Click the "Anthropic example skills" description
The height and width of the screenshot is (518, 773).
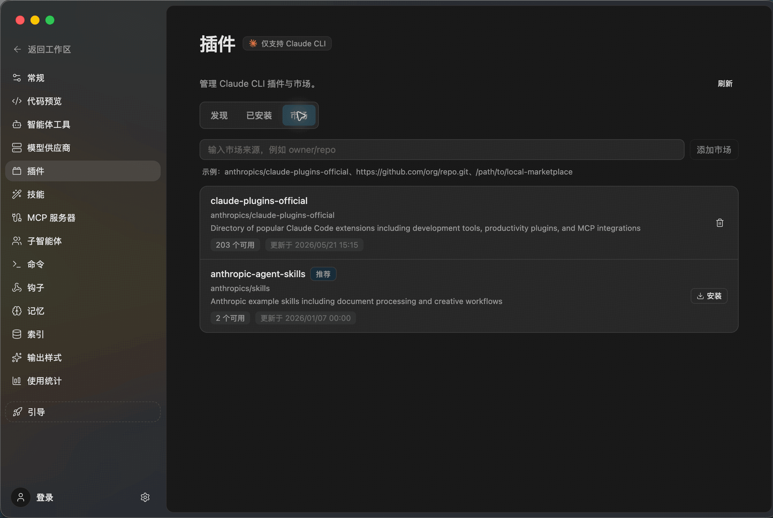point(356,301)
